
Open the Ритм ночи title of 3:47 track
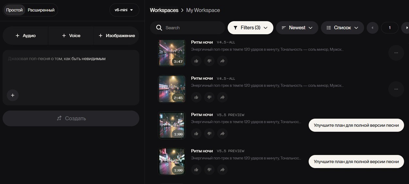point(202,42)
